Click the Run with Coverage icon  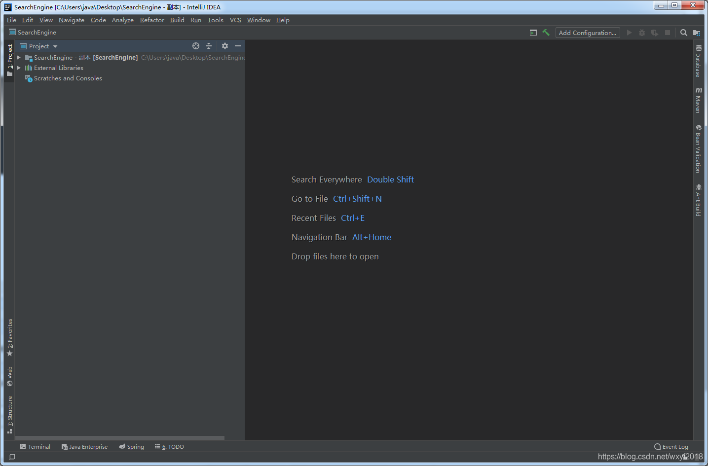tap(655, 33)
